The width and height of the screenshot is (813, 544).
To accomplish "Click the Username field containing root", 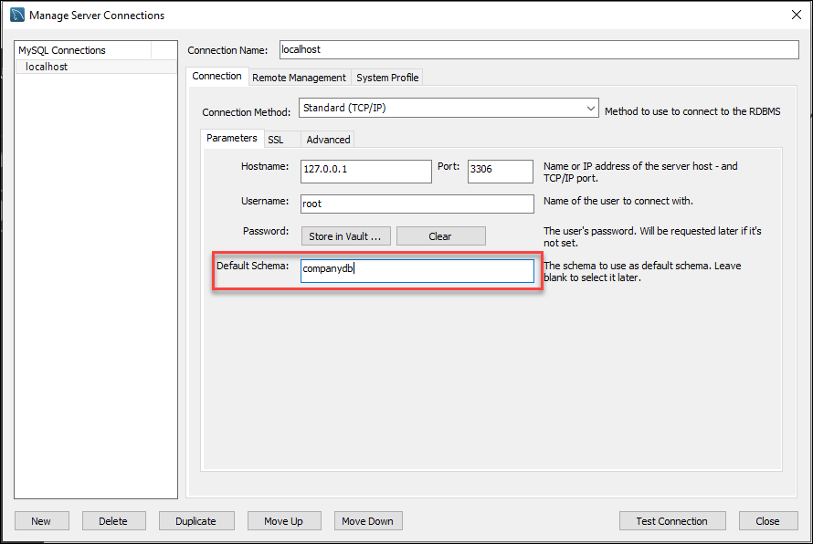I will 417,204.
